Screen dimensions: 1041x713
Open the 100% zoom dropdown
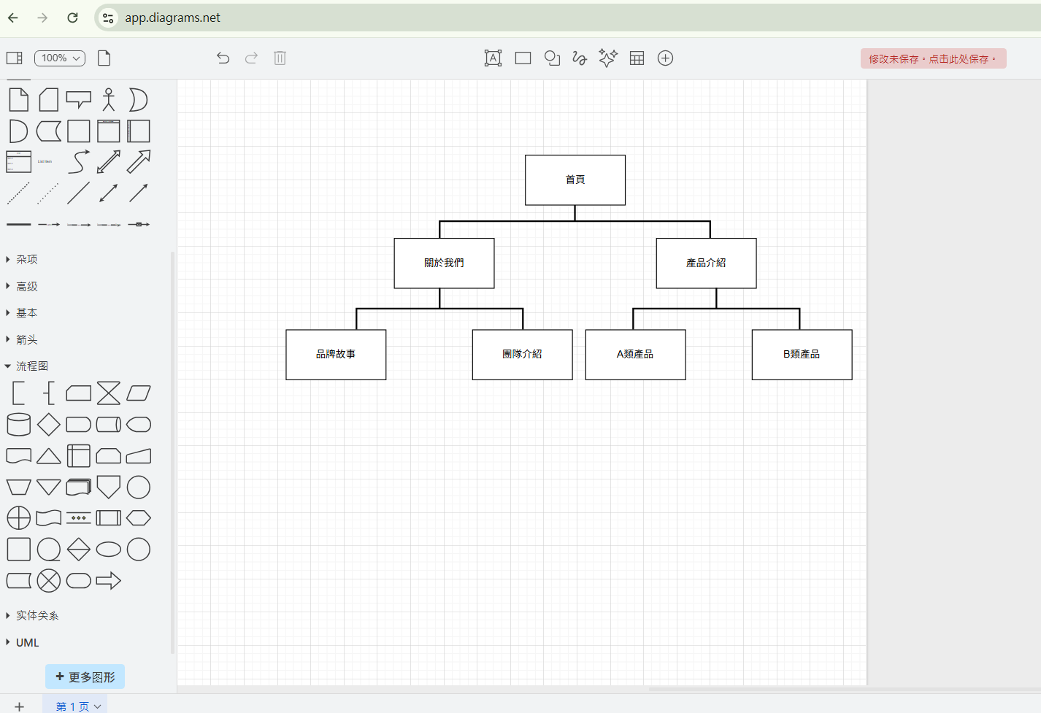tap(60, 58)
